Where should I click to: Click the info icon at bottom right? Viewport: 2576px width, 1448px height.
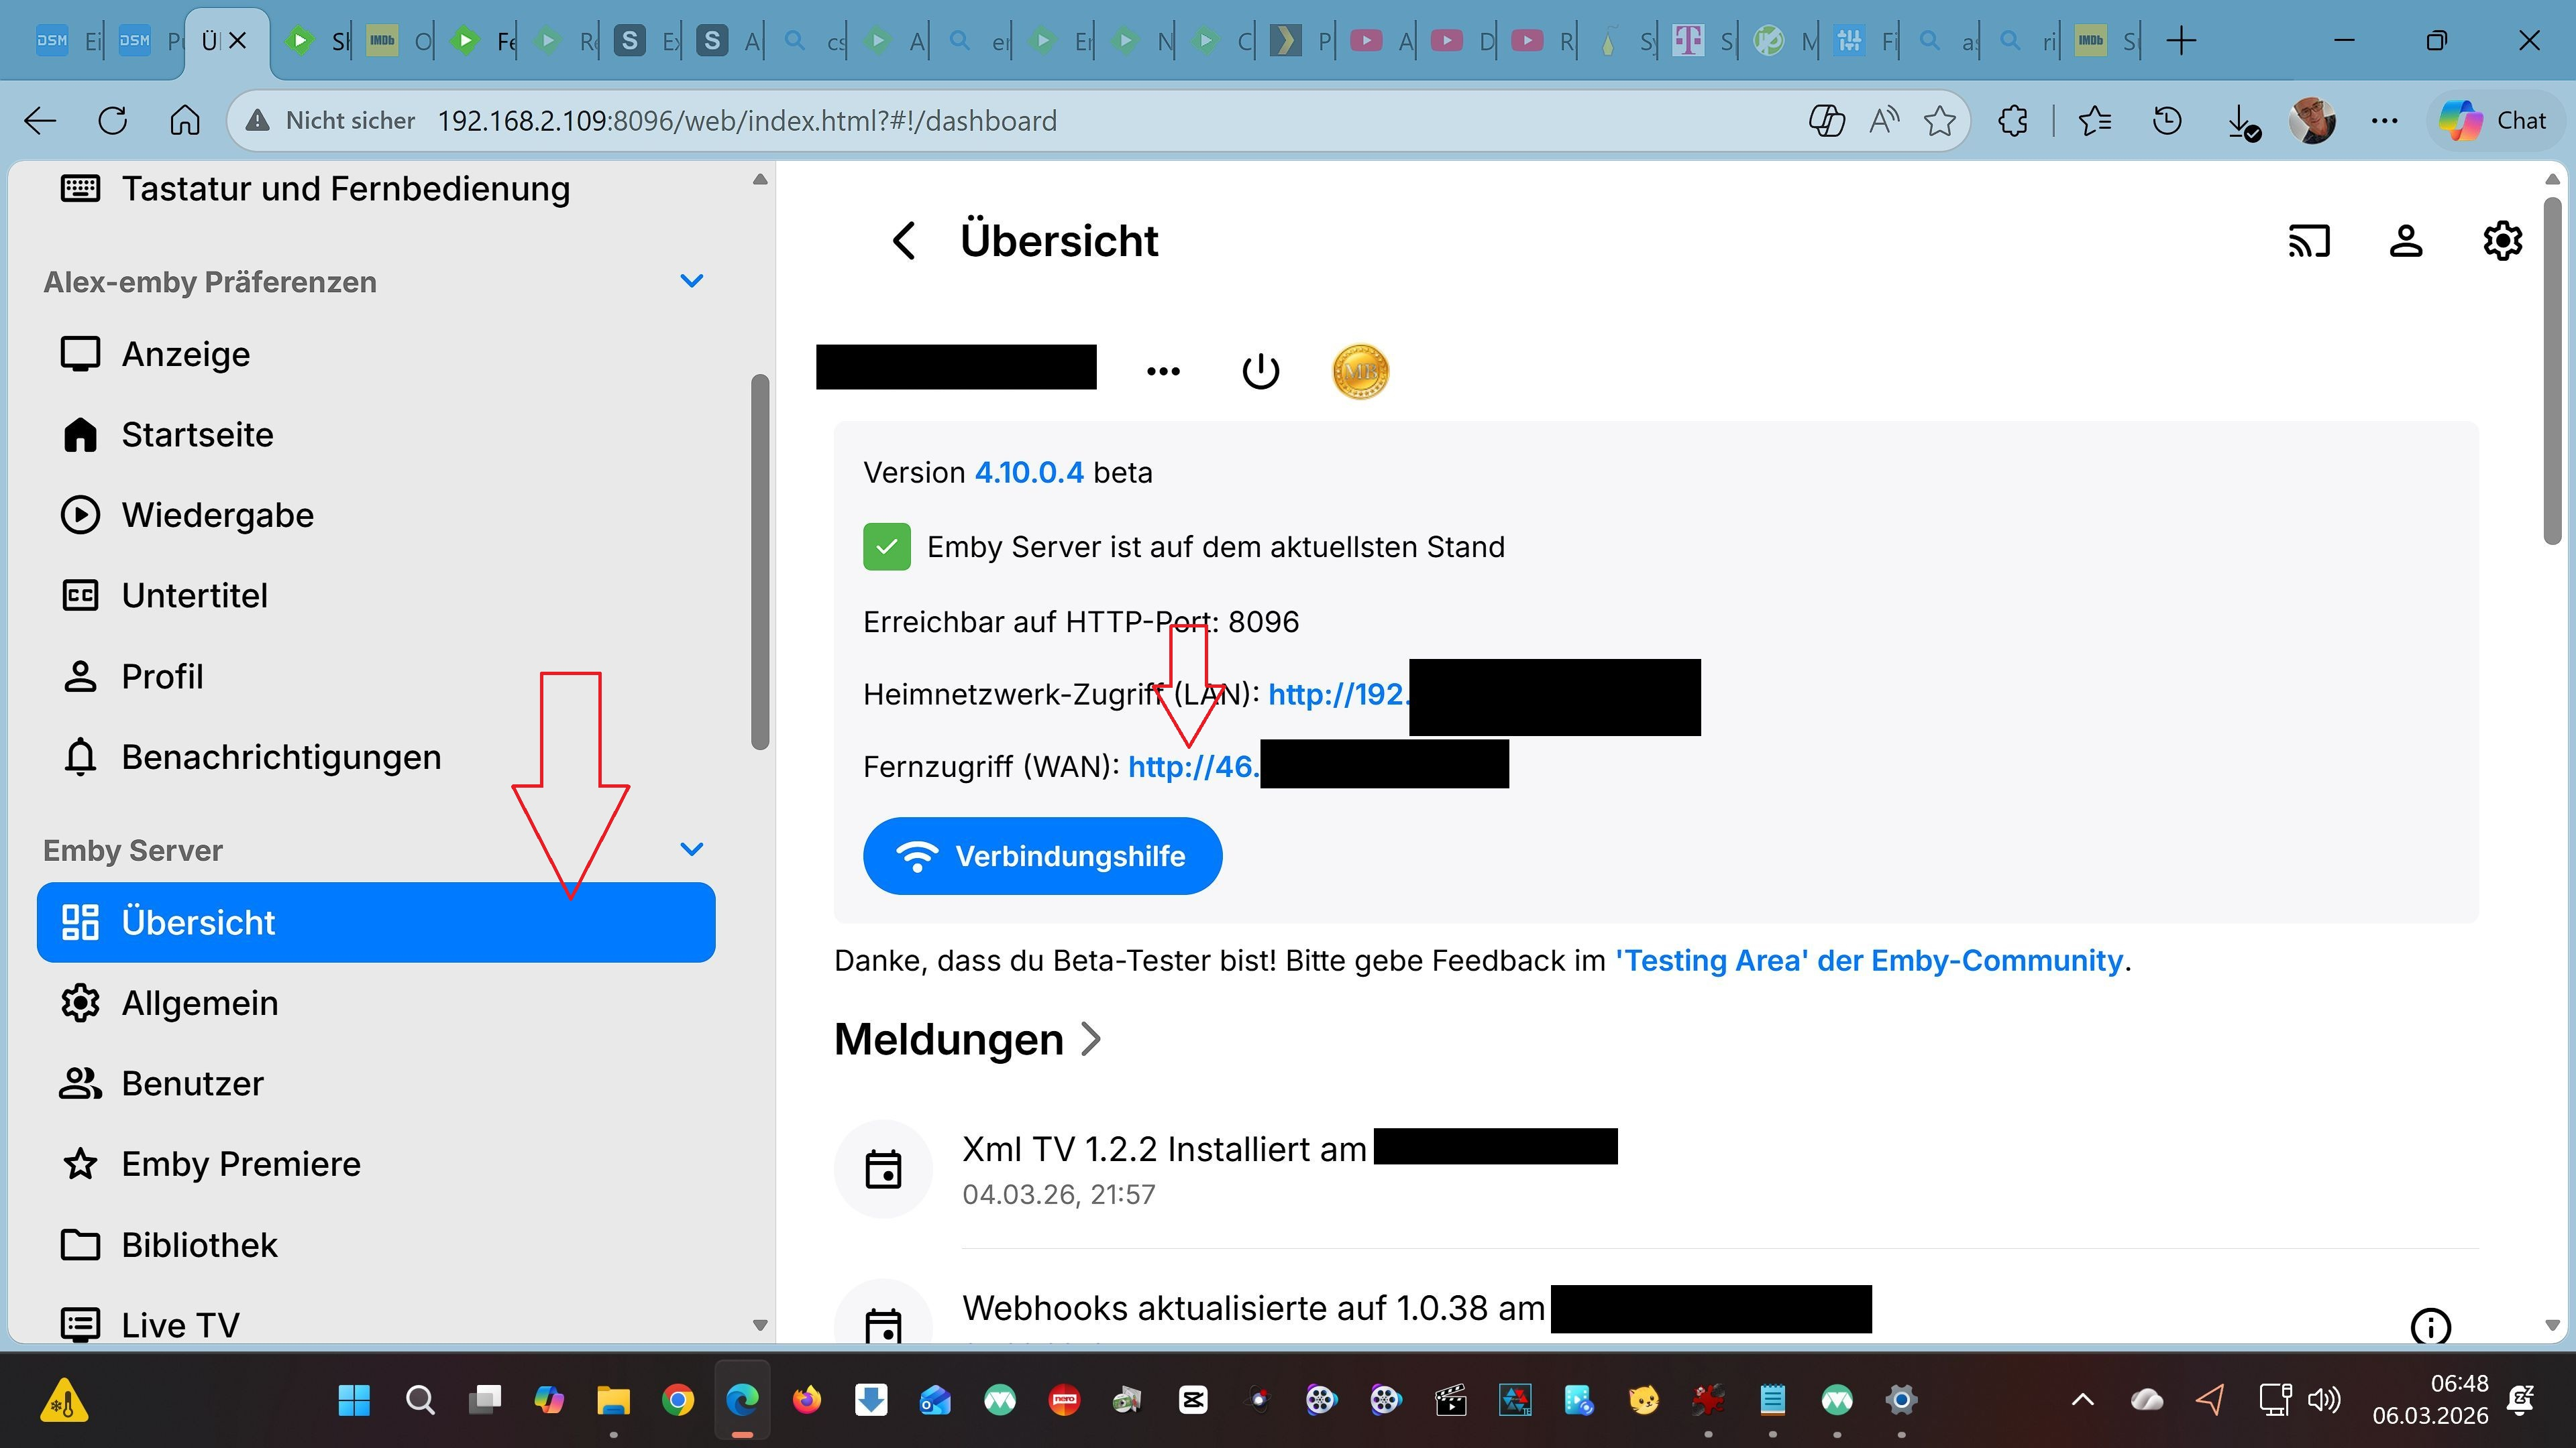2430,1326
